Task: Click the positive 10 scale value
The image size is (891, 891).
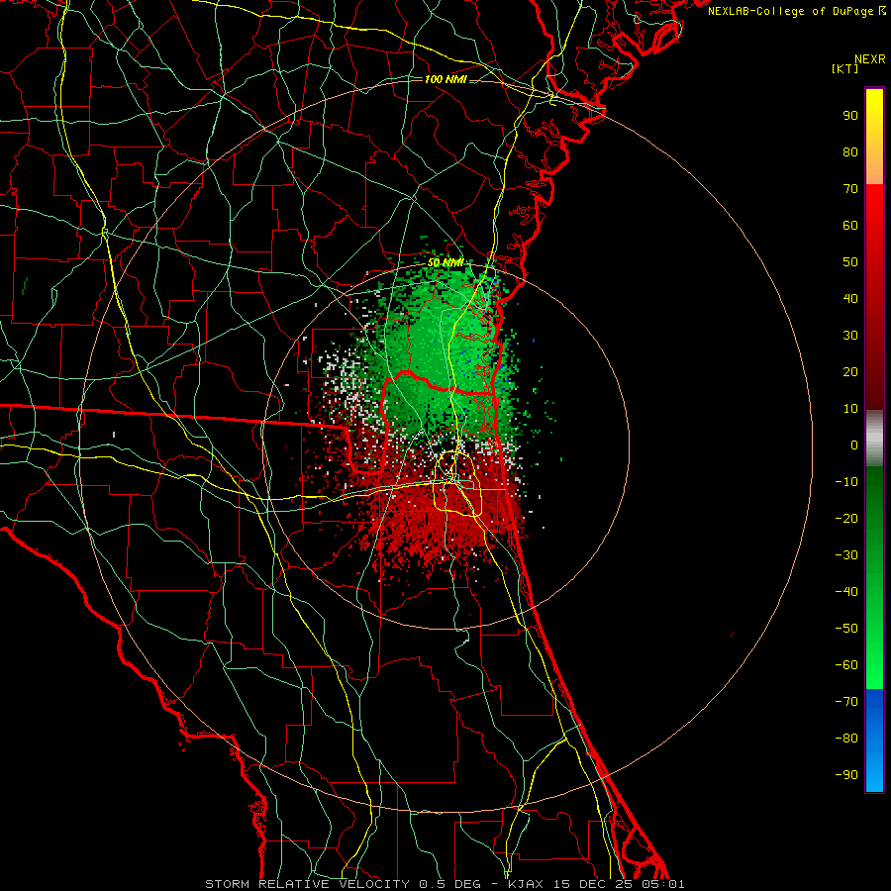Action: click(x=850, y=409)
